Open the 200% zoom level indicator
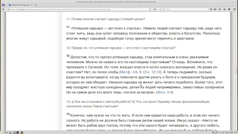Image resolution: width=238 pixels, height=134 pixels. [x=155, y=9]
